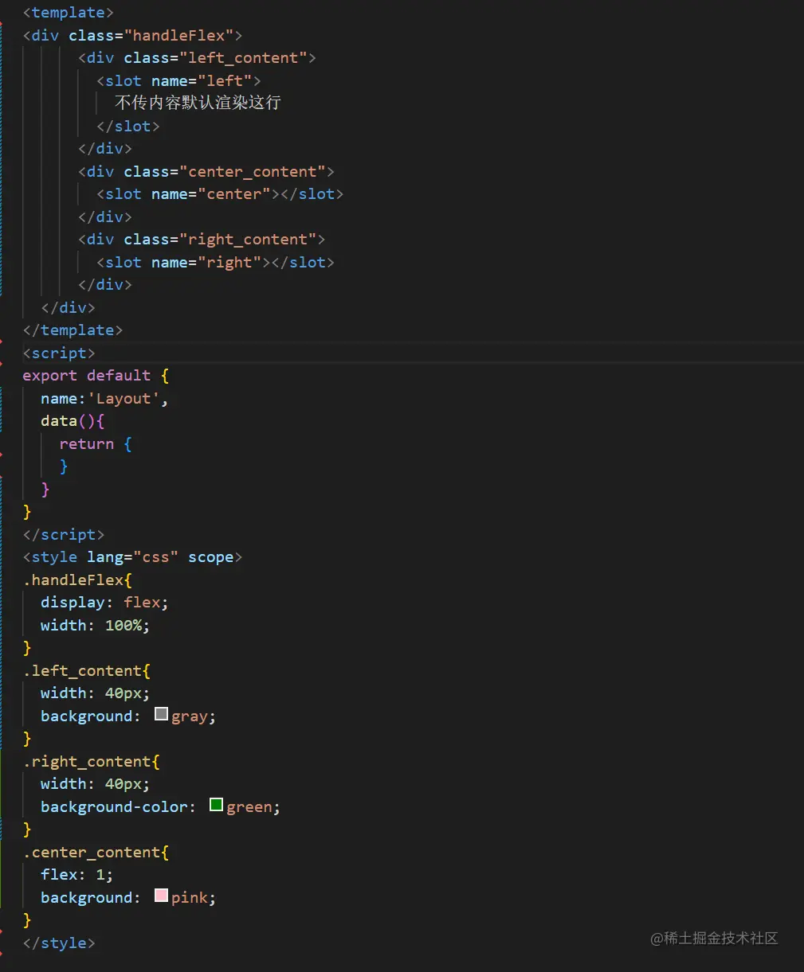Image resolution: width=804 pixels, height=972 pixels.
Task: Place cursor on the 不传内容默认渲染这行 text
Action: [x=196, y=102]
